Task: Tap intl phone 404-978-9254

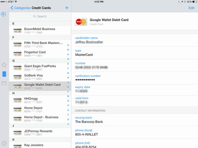Action: (x=85, y=147)
